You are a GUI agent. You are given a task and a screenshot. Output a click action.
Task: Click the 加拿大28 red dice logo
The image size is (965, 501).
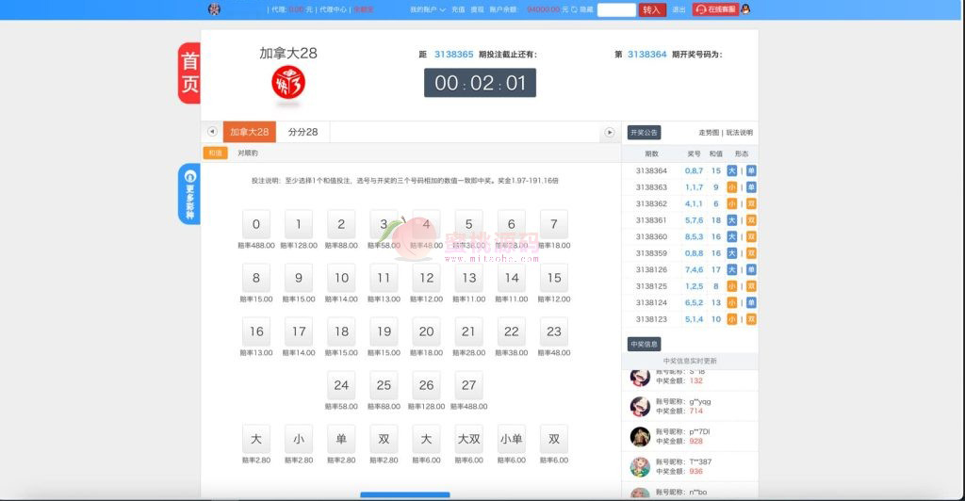point(288,83)
